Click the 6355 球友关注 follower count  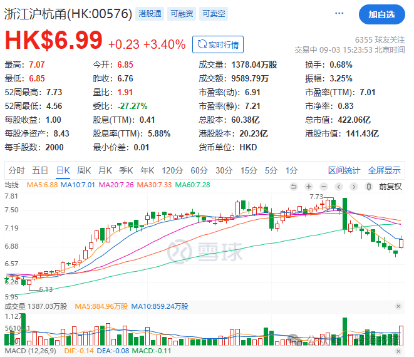point(380,40)
